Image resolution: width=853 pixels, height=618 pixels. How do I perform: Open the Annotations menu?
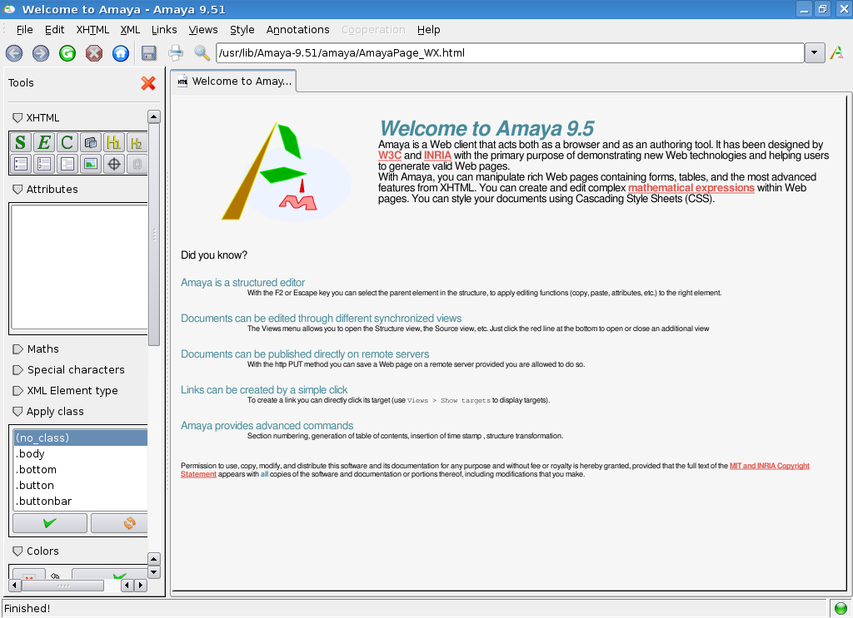point(297,30)
